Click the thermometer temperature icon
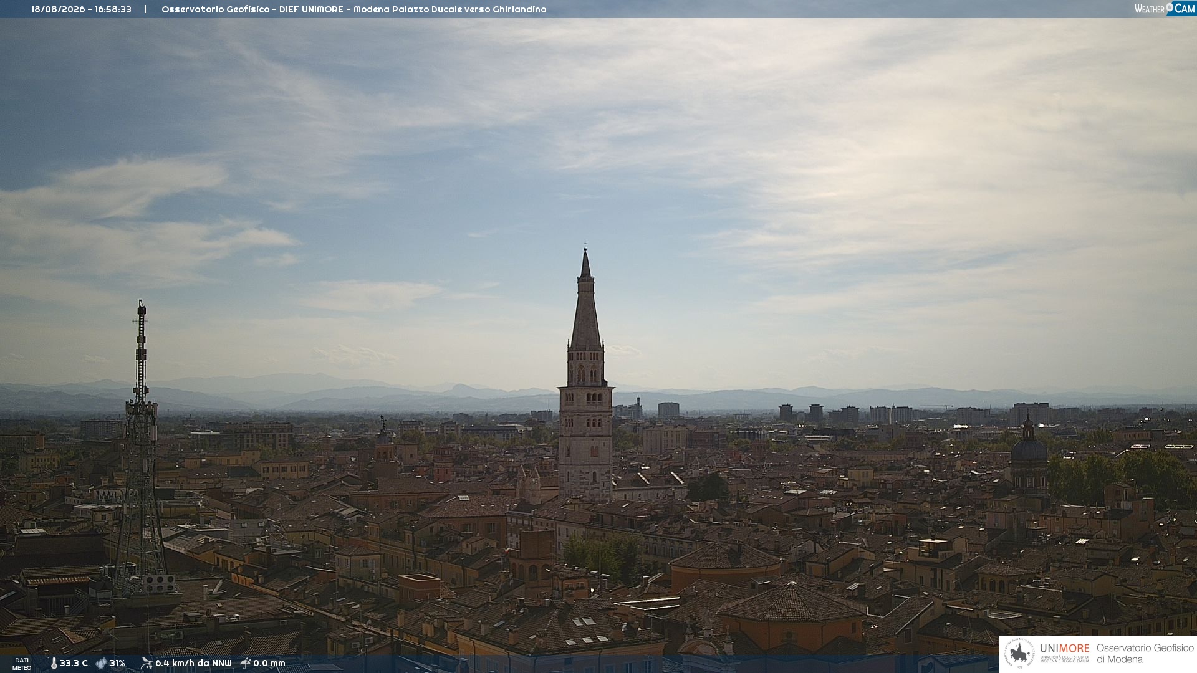The image size is (1197, 673). click(54, 664)
